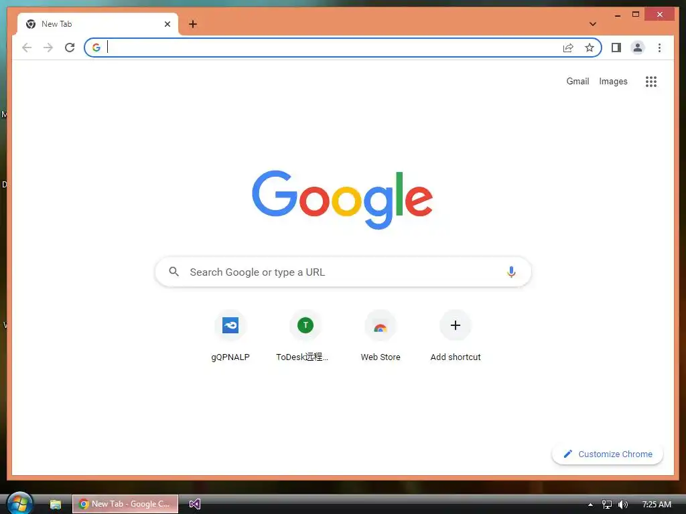Show hidden tray icons
This screenshot has height=514, width=686.
(x=590, y=505)
